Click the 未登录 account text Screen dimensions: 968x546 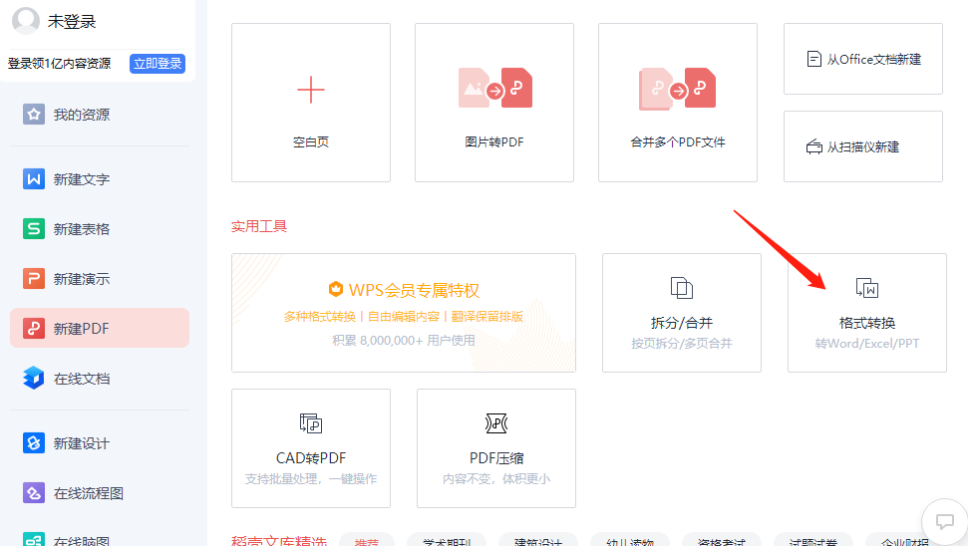pos(72,22)
